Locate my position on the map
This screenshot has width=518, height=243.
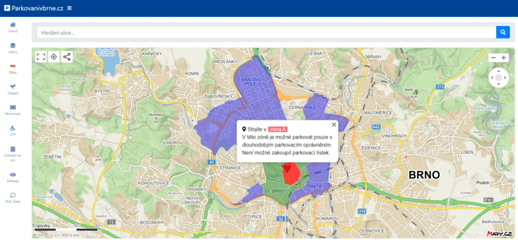(x=54, y=57)
